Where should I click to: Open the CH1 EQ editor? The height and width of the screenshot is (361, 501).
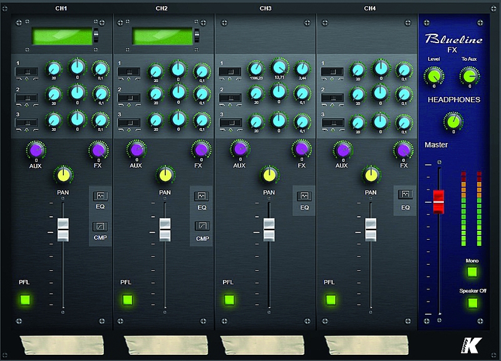point(100,196)
